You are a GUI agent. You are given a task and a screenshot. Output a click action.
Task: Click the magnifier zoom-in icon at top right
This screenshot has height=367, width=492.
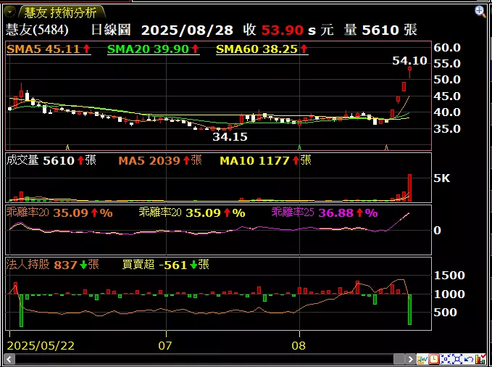(x=480, y=11)
